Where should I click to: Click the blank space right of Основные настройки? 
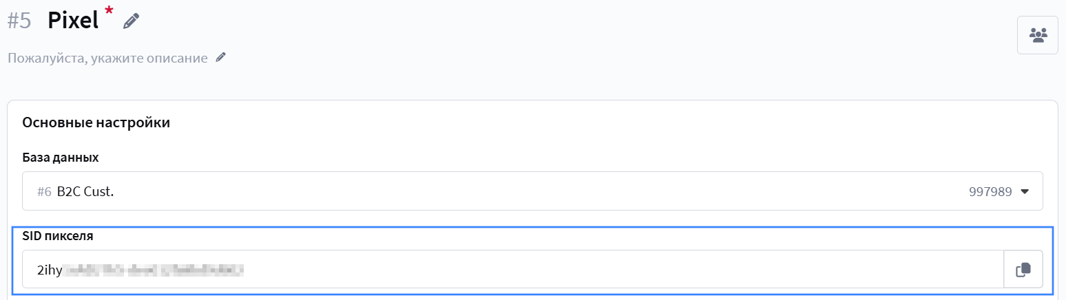click(x=551, y=123)
